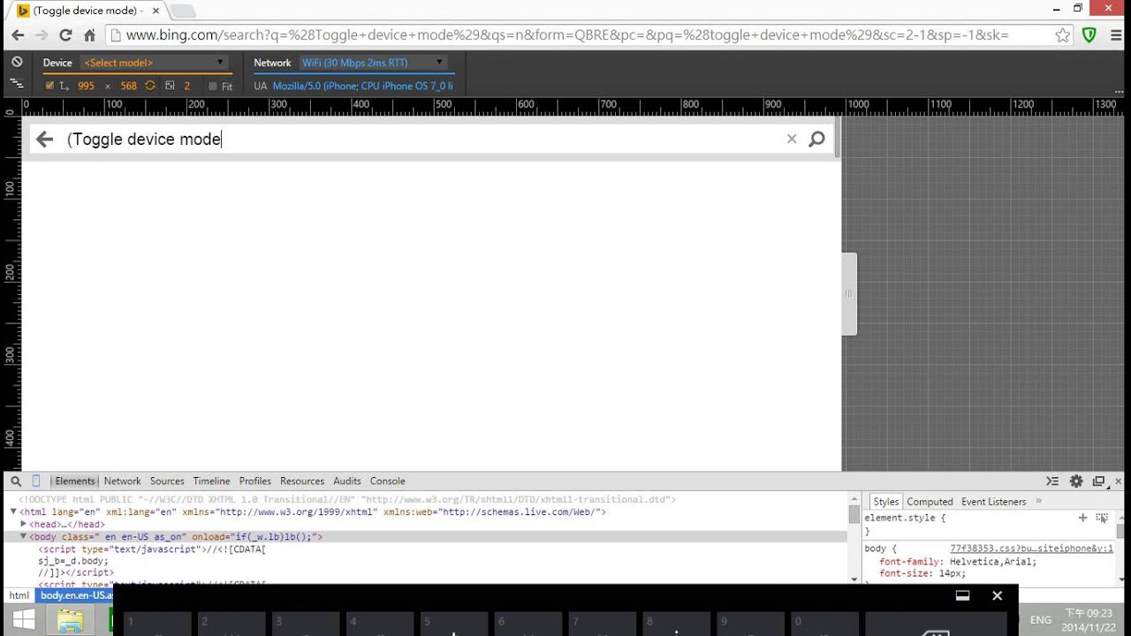Screen dimensions: 1131x636
Task: Grab the viewport right resize handle
Action: coord(849,294)
